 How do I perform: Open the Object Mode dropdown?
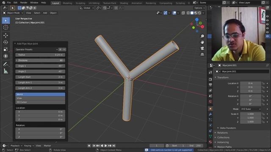(x=13, y=13)
